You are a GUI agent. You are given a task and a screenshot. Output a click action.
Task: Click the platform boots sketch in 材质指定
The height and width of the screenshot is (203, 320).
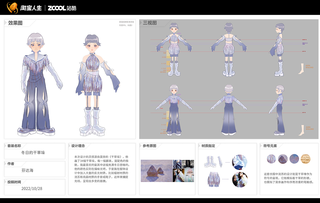tap(210, 162)
